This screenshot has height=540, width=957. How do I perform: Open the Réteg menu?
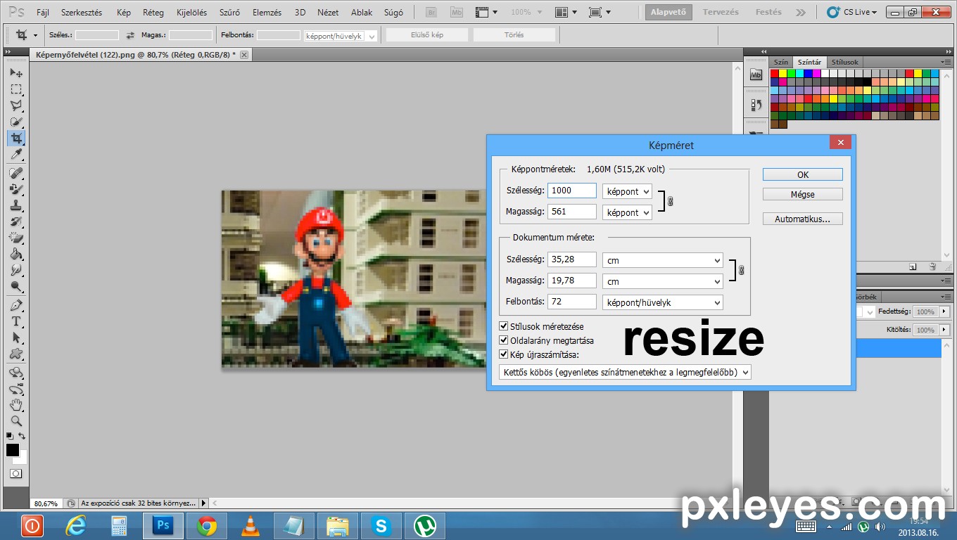point(153,13)
